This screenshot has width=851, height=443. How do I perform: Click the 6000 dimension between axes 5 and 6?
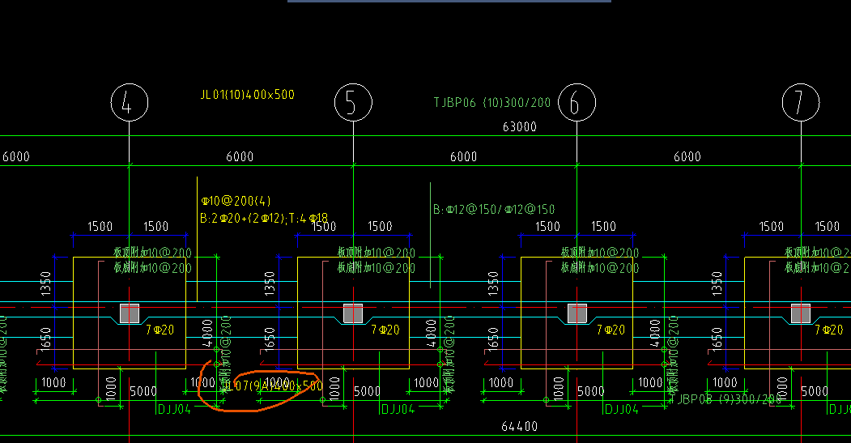tap(463, 156)
